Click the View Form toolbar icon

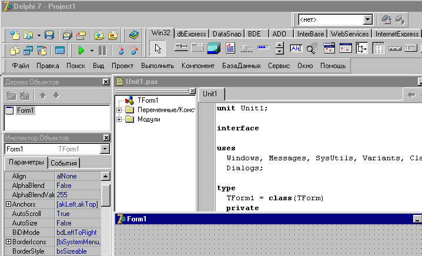click(28, 50)
